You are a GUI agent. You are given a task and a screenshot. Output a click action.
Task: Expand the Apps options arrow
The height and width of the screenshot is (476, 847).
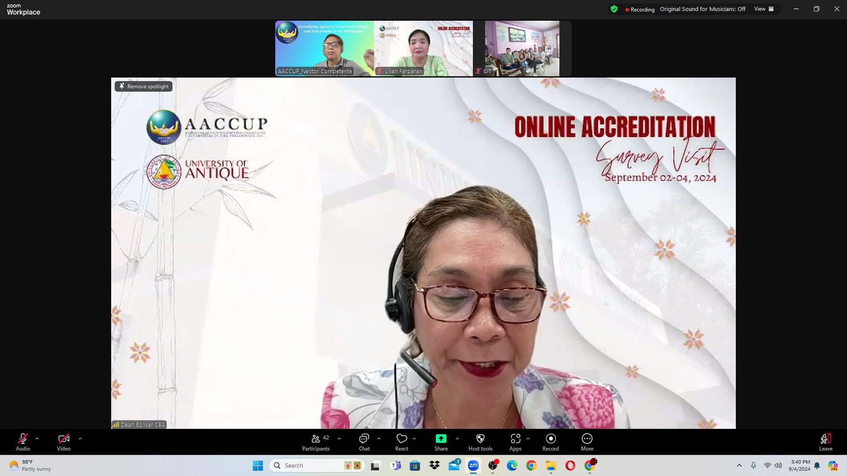(528, 439)
